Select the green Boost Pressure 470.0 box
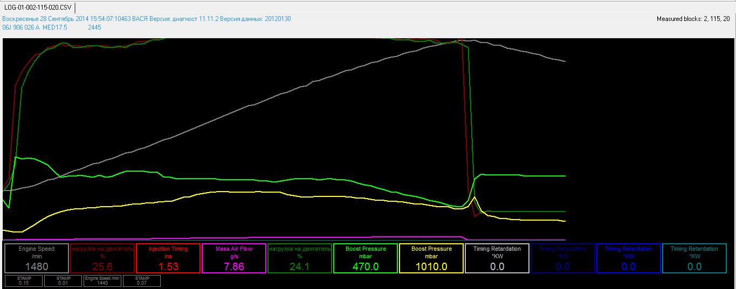736x289 pixels. coord(366,258)
